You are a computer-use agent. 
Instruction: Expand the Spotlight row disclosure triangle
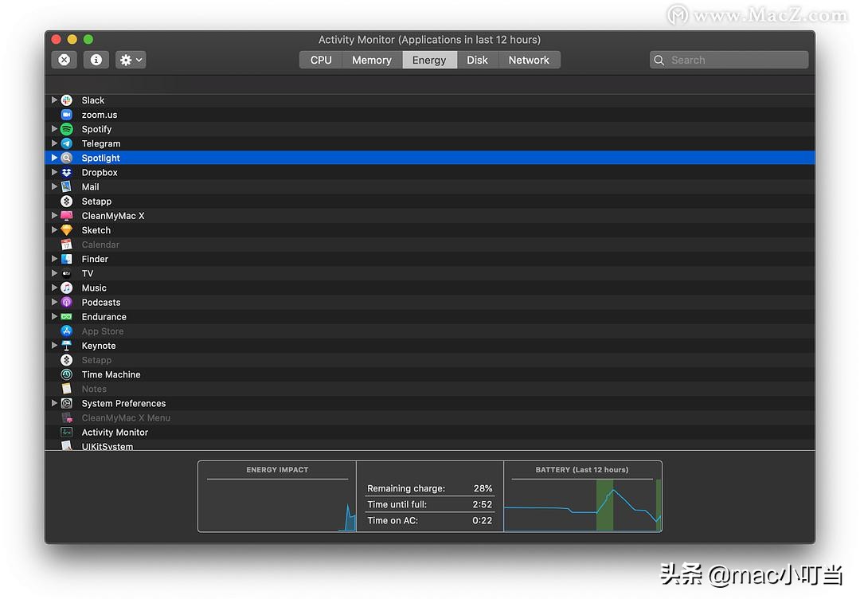[53, 158]
